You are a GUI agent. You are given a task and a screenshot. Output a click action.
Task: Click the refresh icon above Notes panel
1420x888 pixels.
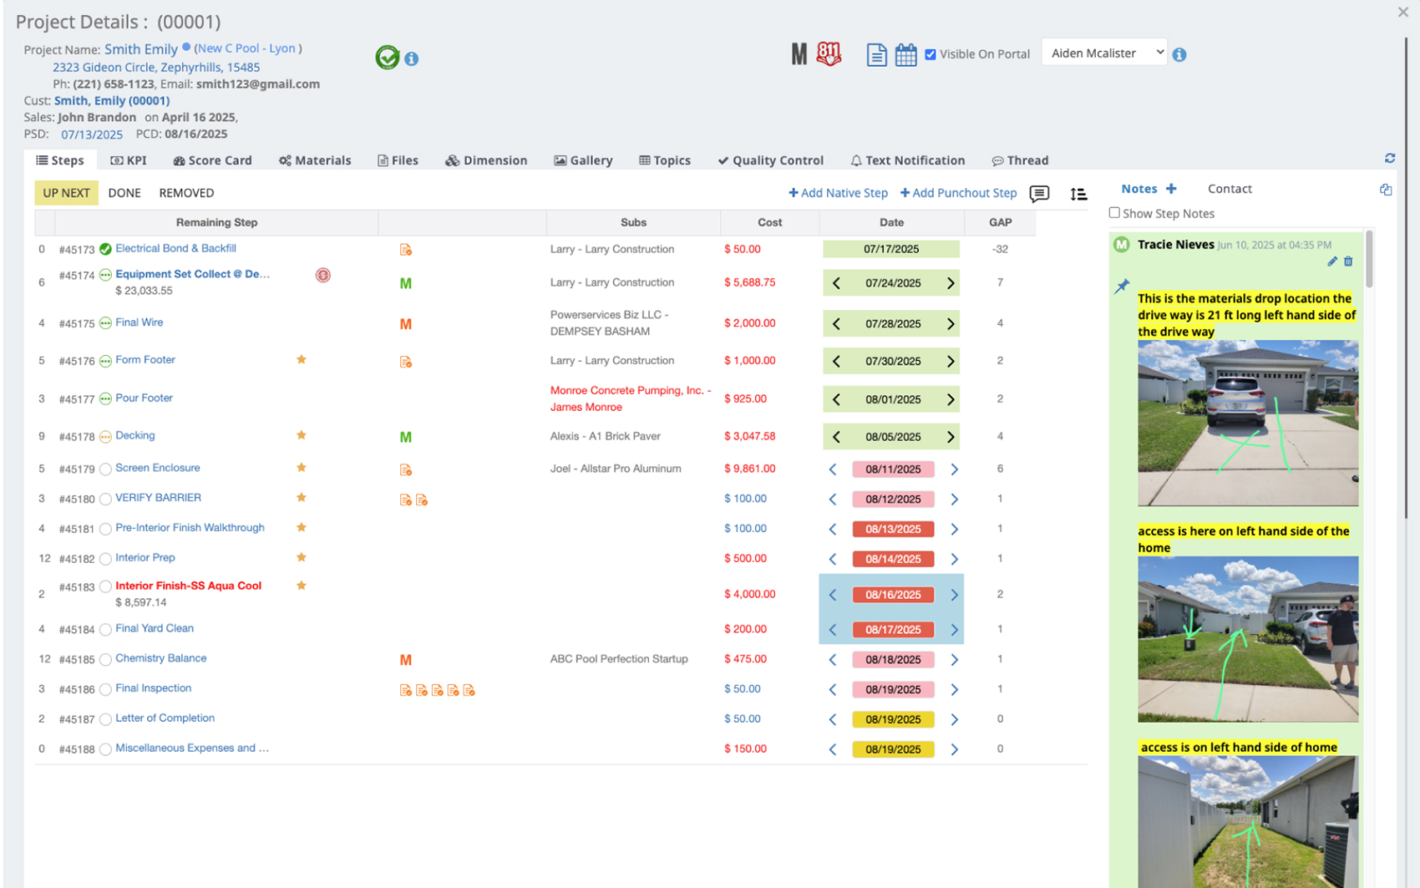tap(1389, 159)
